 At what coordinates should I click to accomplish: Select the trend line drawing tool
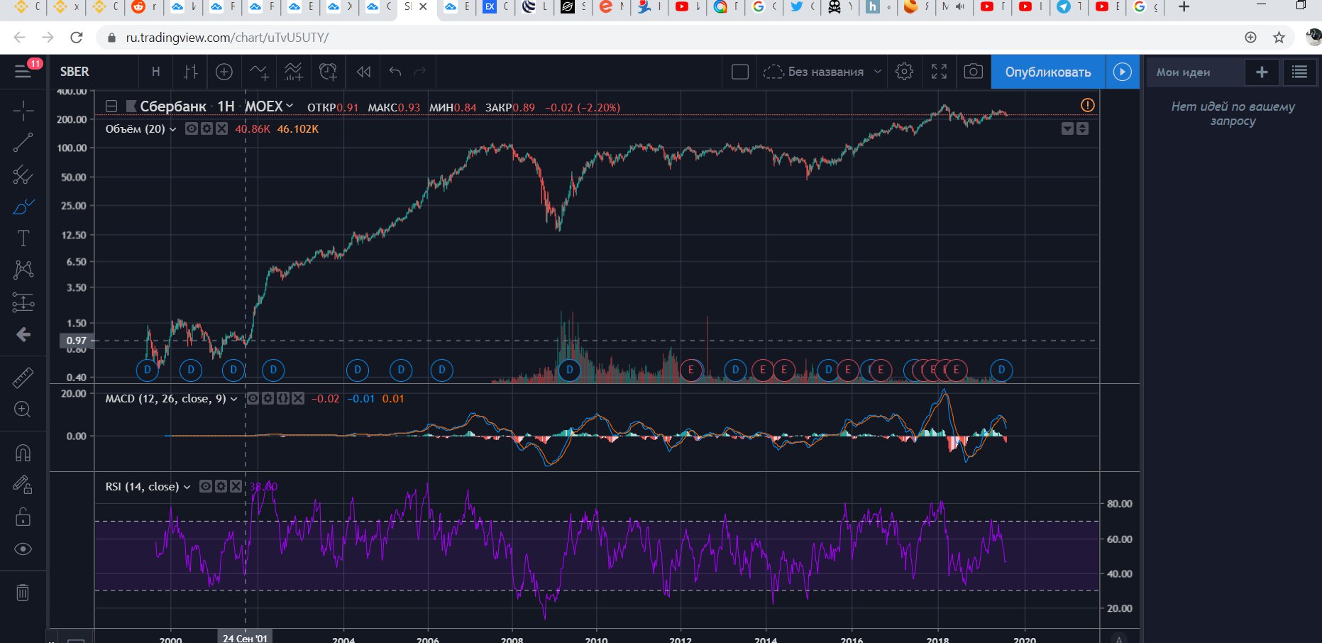click(x=23, y=143)
